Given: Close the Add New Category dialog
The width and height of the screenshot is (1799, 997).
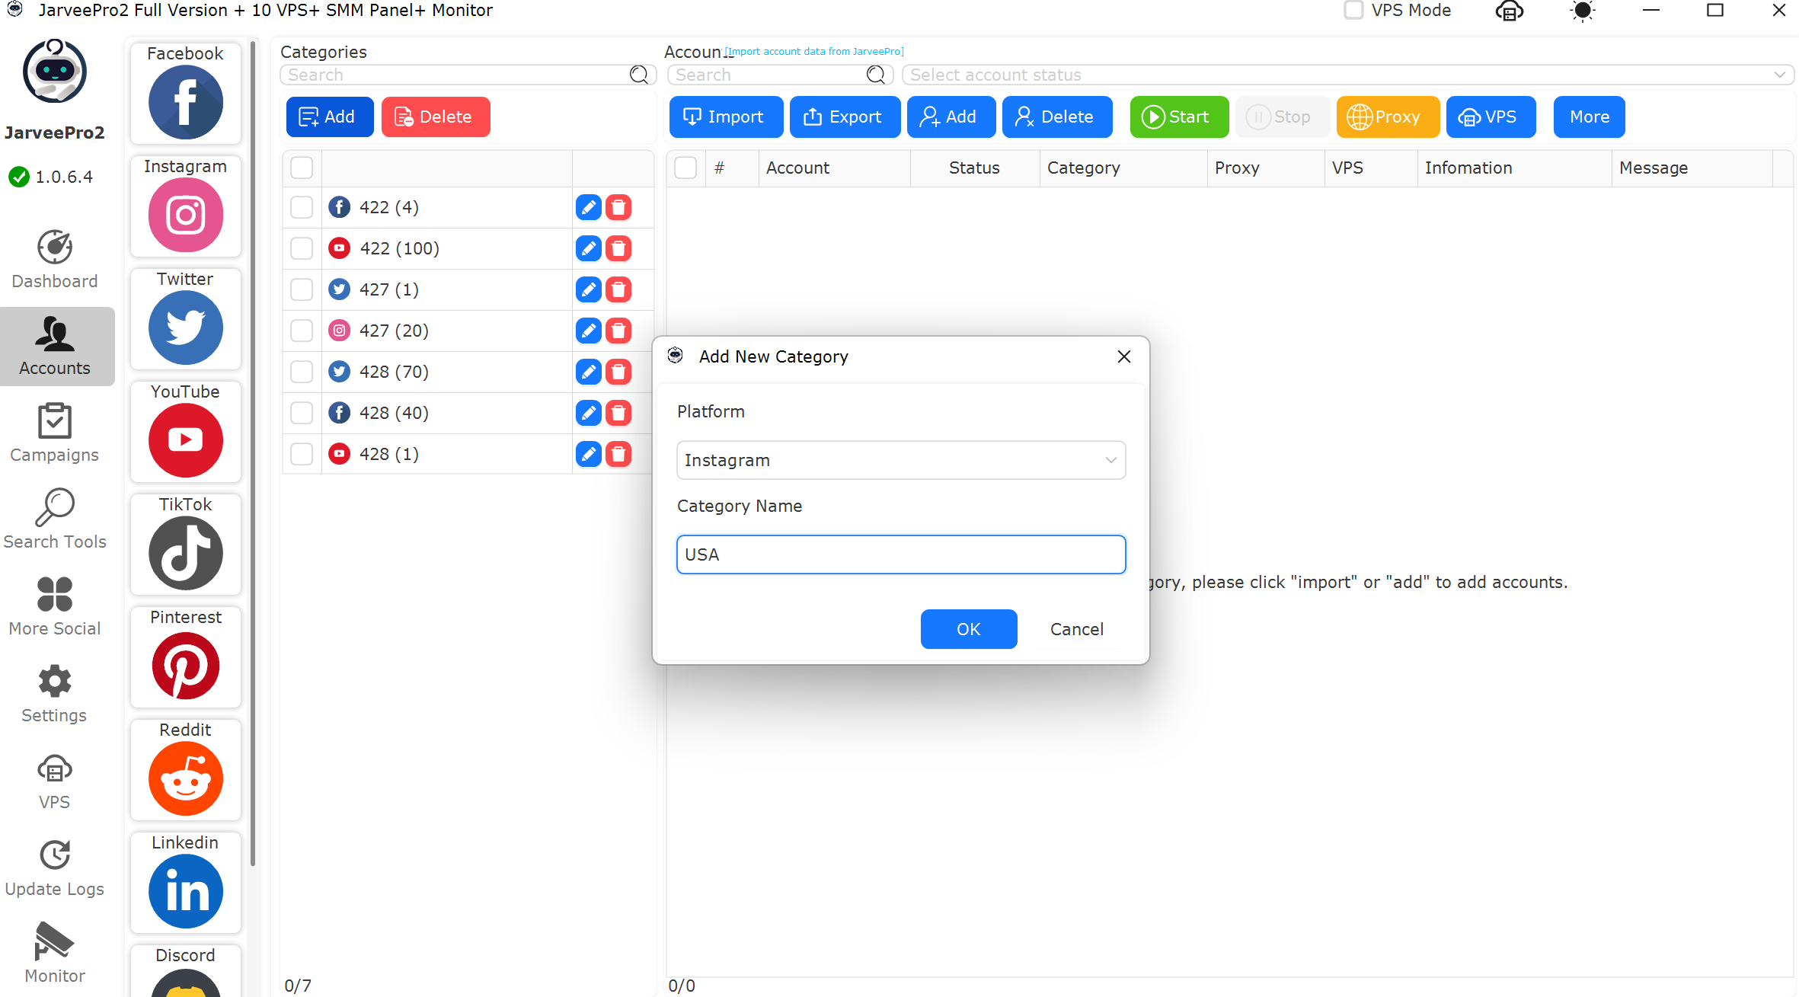Looking at the screenshot, I should [1123, 356].
